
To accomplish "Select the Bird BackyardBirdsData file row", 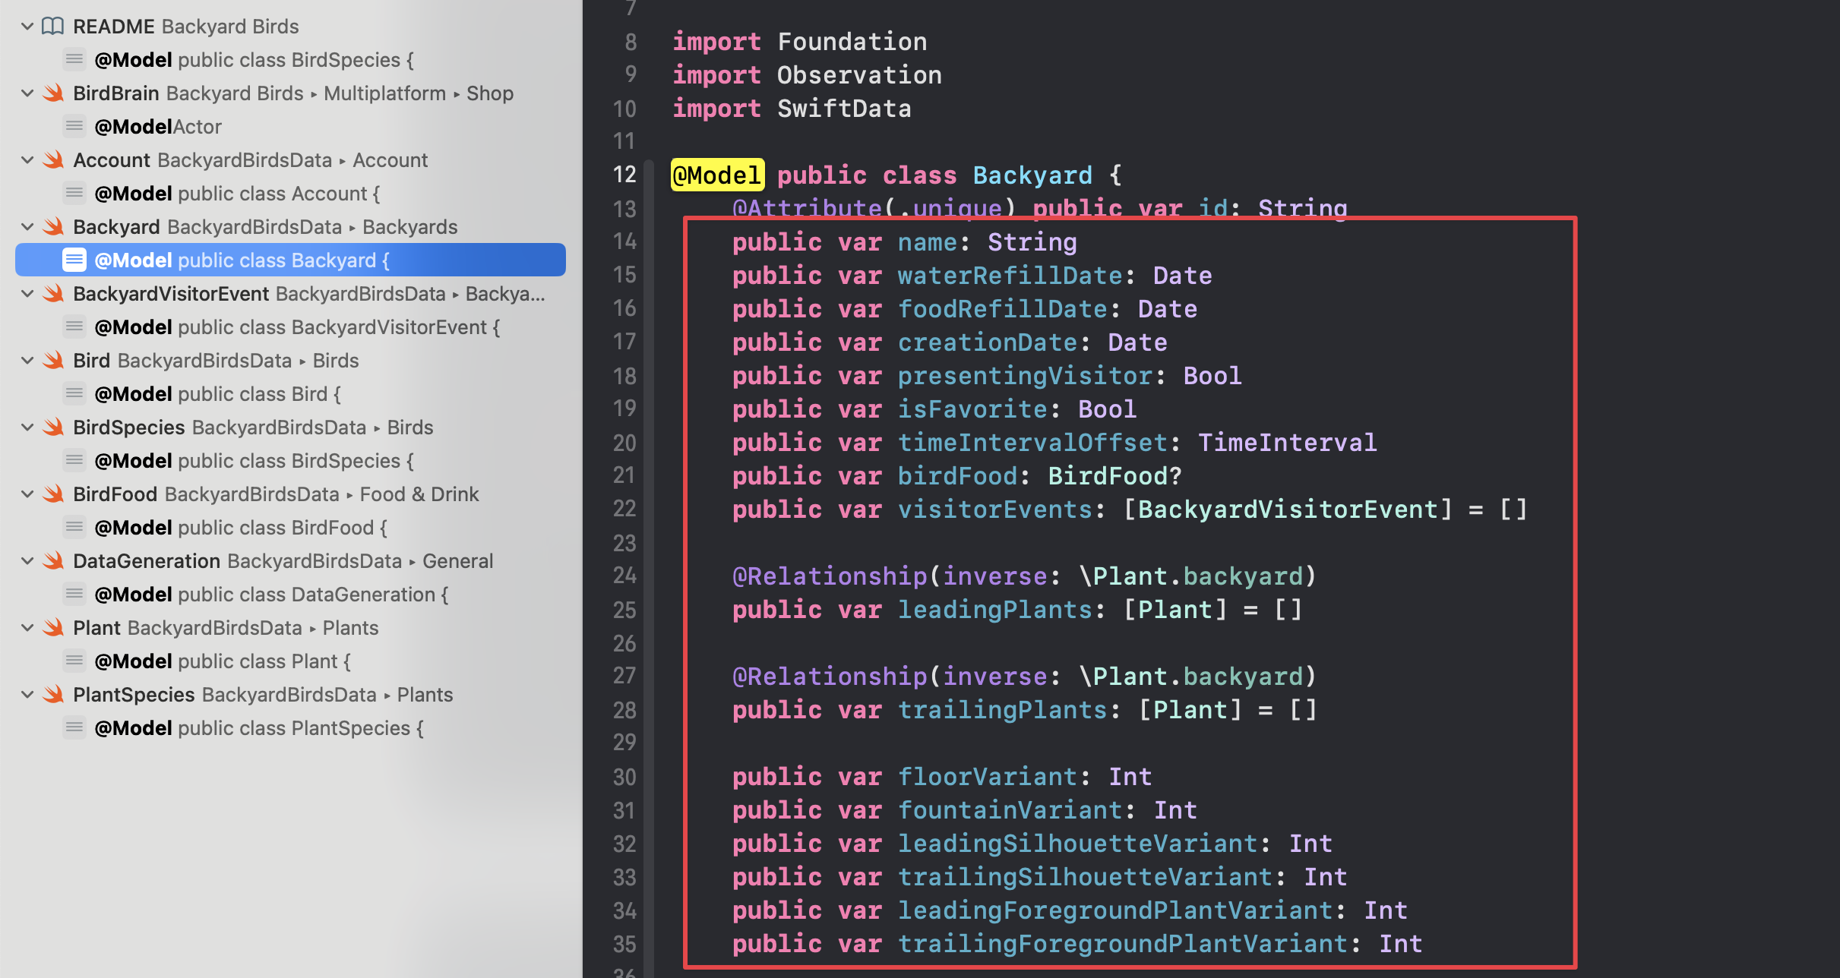I will click(x=216, y=361).
